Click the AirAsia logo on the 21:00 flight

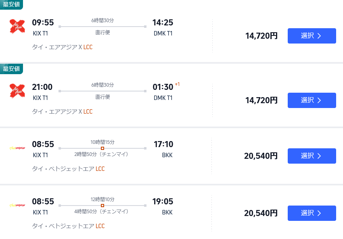(17, 90)
